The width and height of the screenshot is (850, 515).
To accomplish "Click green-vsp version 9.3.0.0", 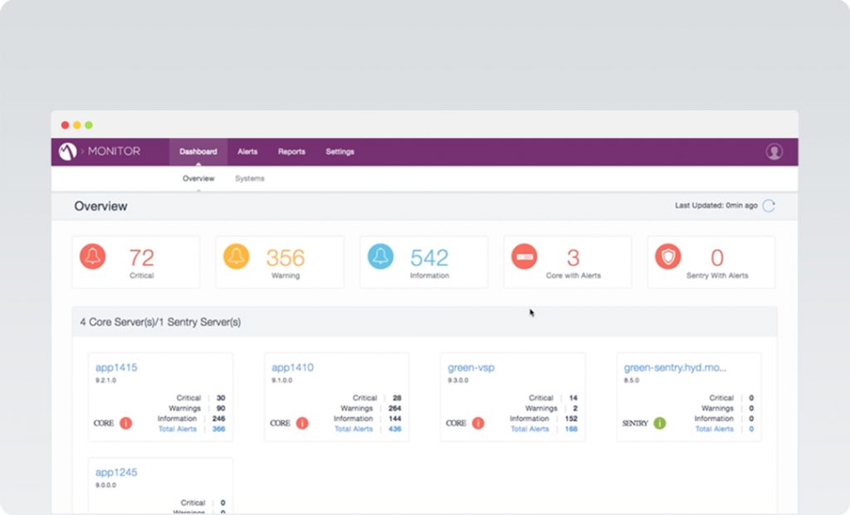I will (x=458, y=380).
